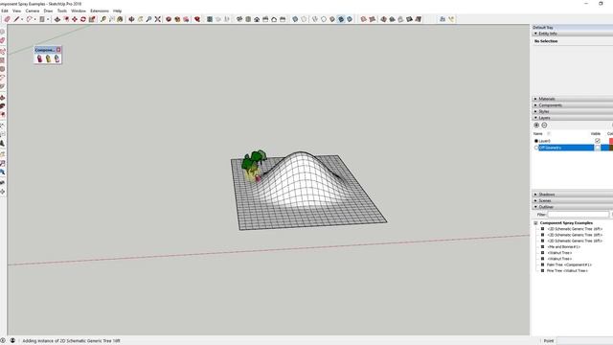Open the Arc tool dropdown arrow
The width and height of the screenshot is (613, 345).
pos(34,19)
